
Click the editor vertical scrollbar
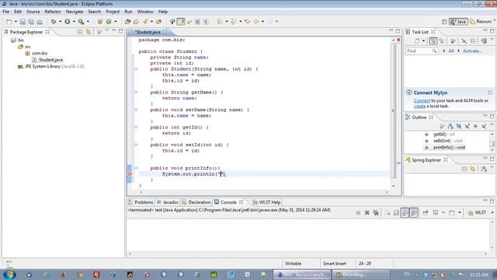[x=394, y=111]
